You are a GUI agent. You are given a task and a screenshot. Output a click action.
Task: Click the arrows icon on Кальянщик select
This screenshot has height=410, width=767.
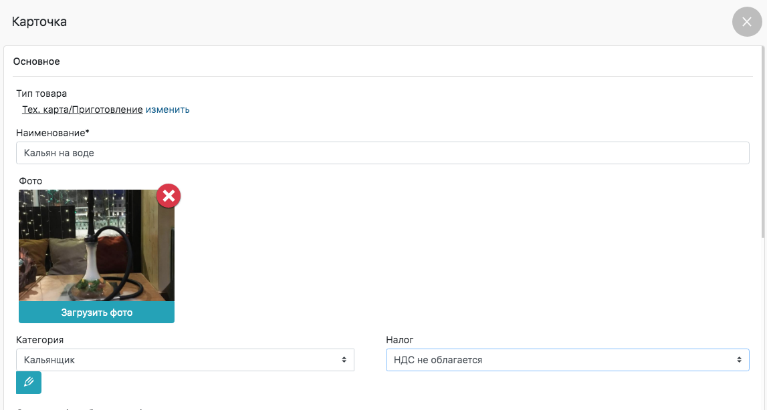(x=344, y=360)
